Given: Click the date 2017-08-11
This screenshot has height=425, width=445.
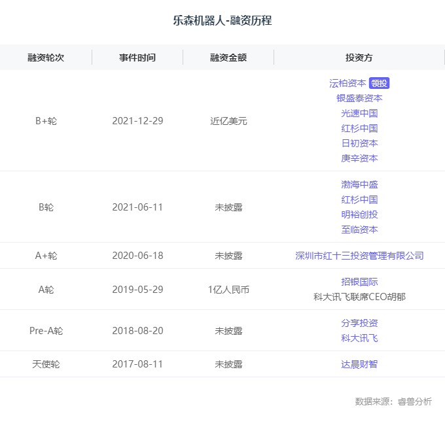Looking at the screenshot, I should 137,364.
